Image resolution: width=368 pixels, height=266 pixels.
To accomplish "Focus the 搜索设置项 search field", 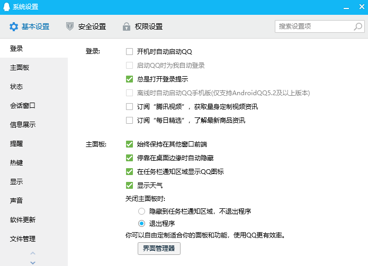I will (x=320, y=26).
